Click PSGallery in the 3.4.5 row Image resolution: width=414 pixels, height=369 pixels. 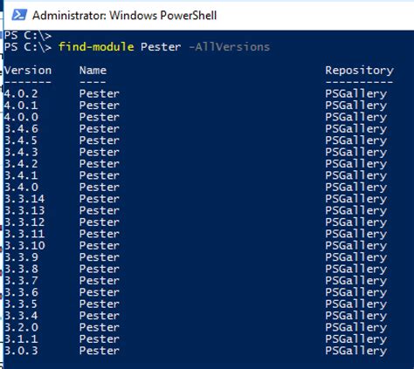pyautogui.click(x=356, y=140)
